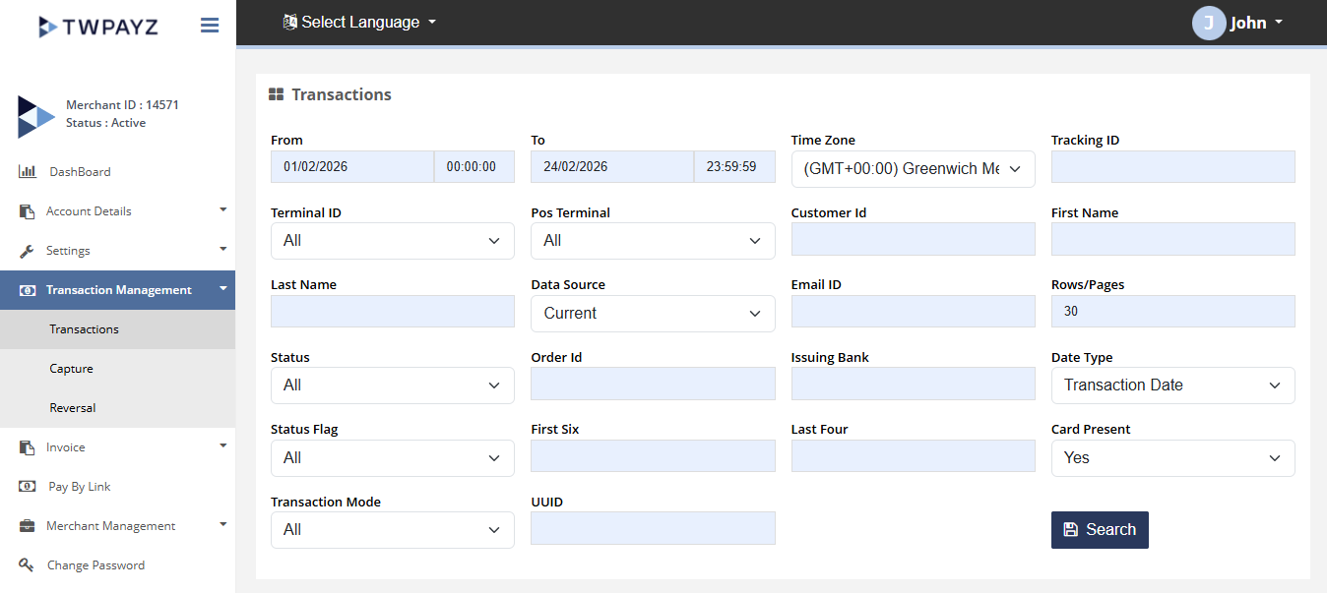
Task: Open the Data Source dropdown
Action: 653,314
